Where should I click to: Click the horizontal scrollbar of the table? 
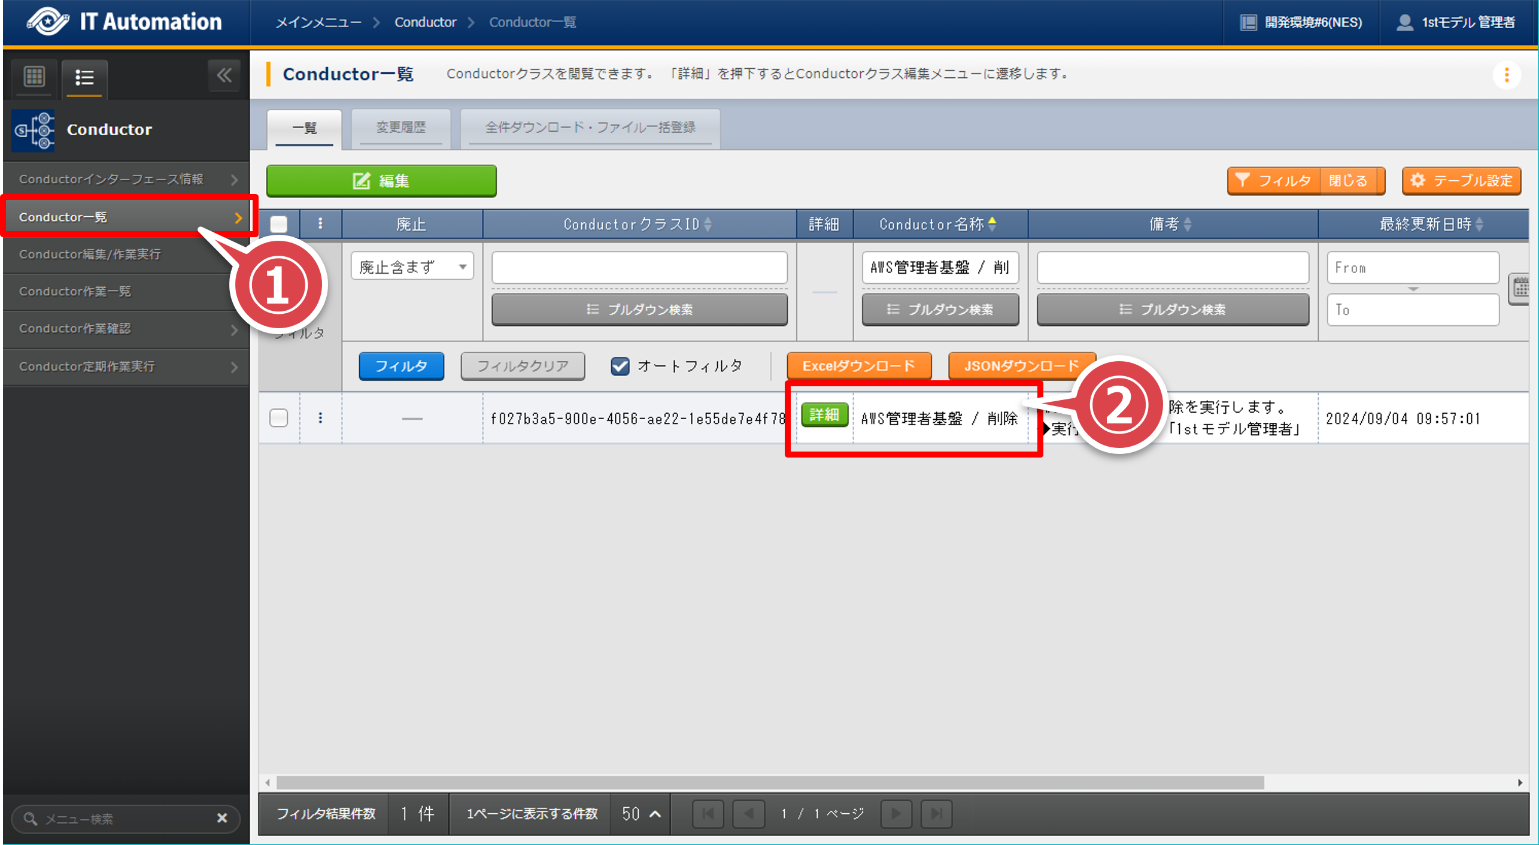770,782
